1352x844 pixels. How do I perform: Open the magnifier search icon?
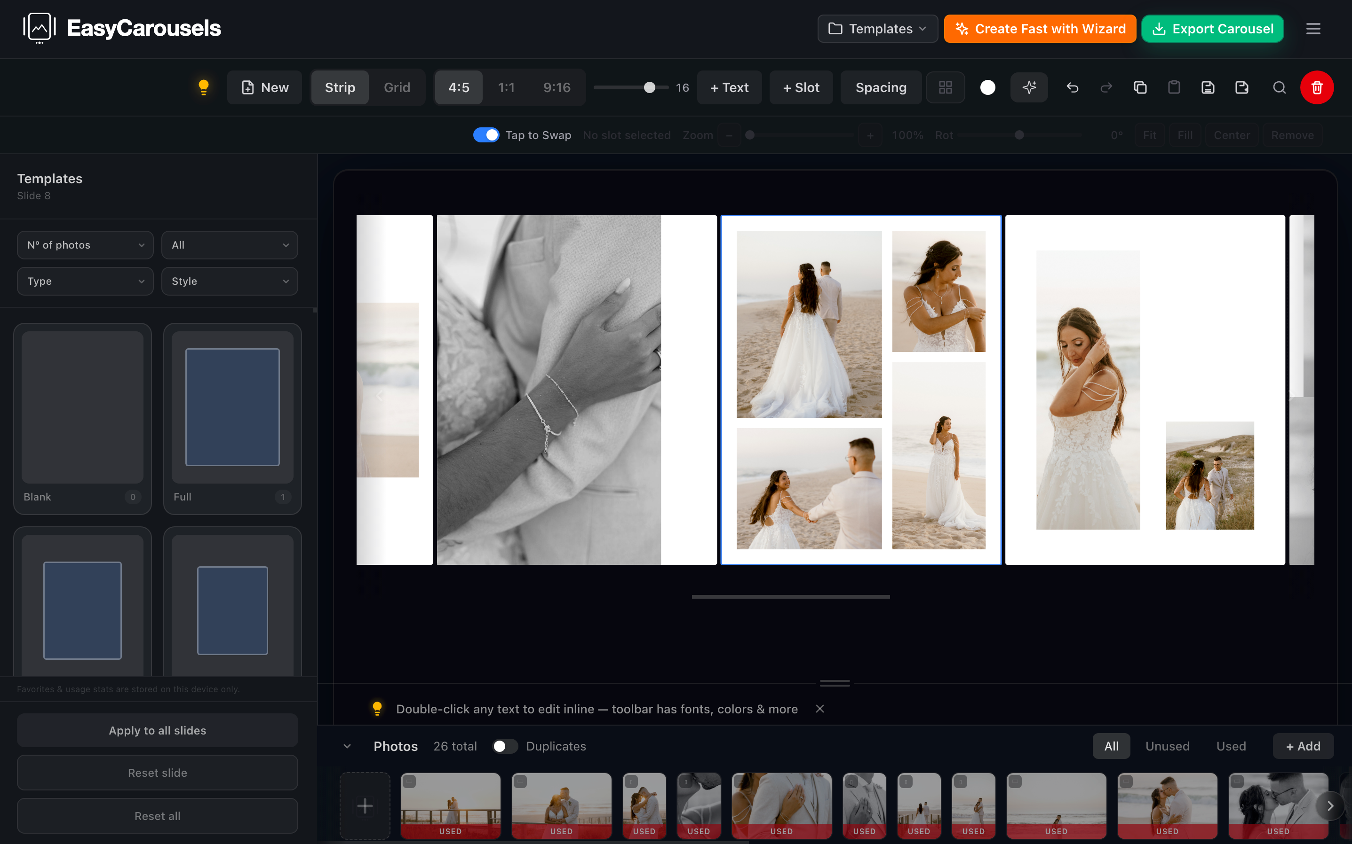point(1279,87)
